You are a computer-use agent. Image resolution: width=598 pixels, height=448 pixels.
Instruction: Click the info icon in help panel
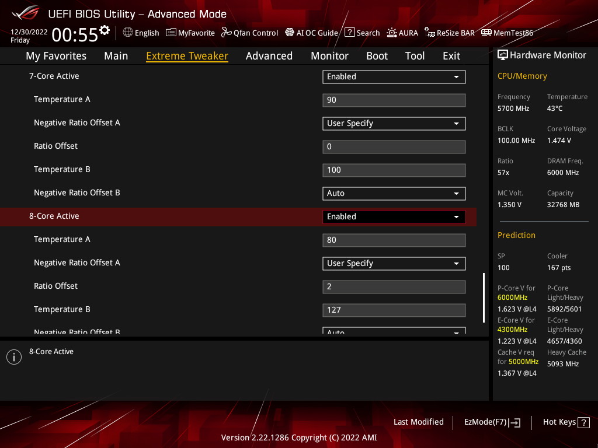tap(14, 357)
